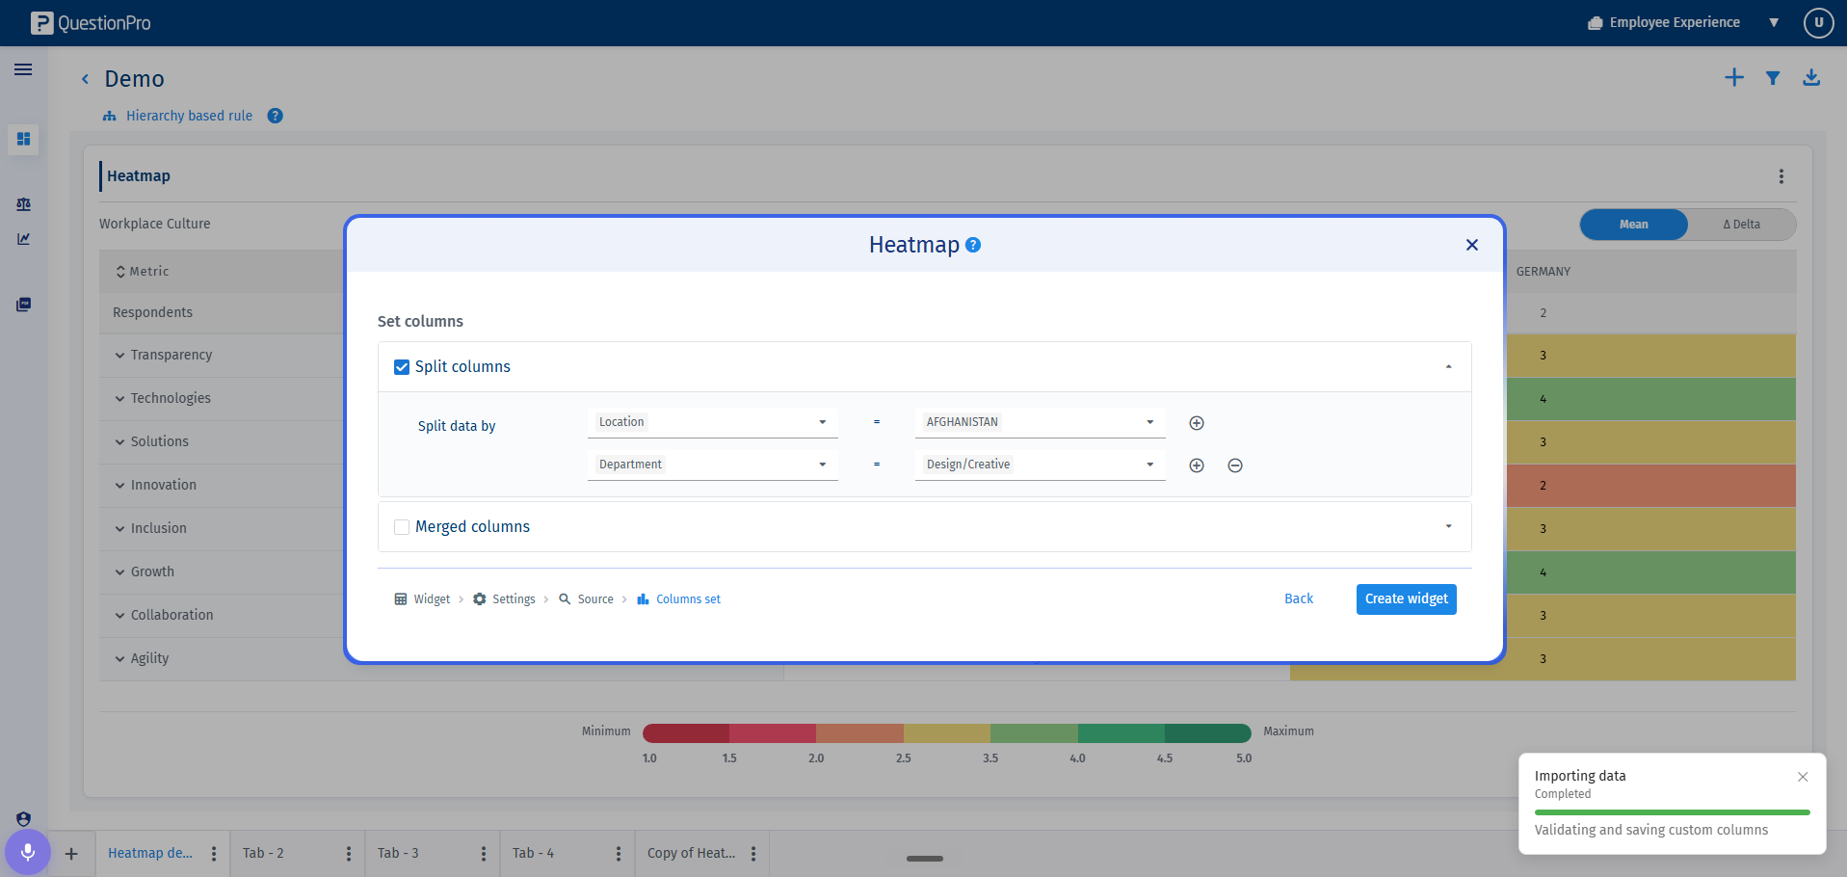The image size is (1847, 877).
Task: Open the library icon in sidebar
Action: pyautogui.click(x=23, y=305)
